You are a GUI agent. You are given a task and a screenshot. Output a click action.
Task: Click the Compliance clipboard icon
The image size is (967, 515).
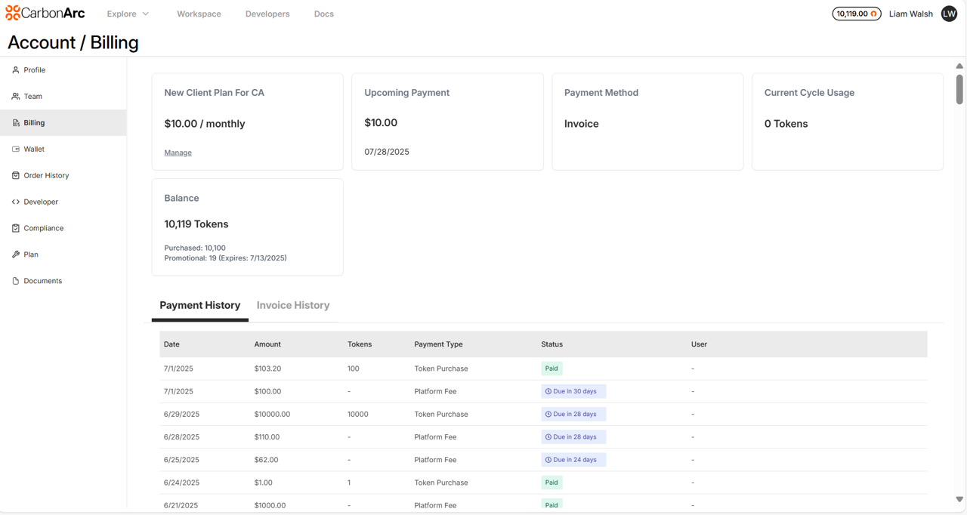pyautogui.click(x=15, y=228)
